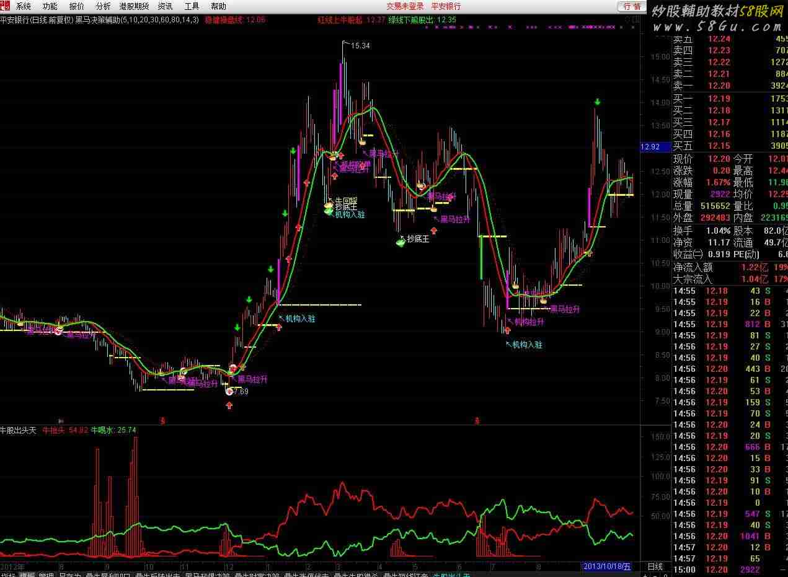The image size is (788, 577).
Task: Open the 资讯 menu
Action: pos(166,6)
